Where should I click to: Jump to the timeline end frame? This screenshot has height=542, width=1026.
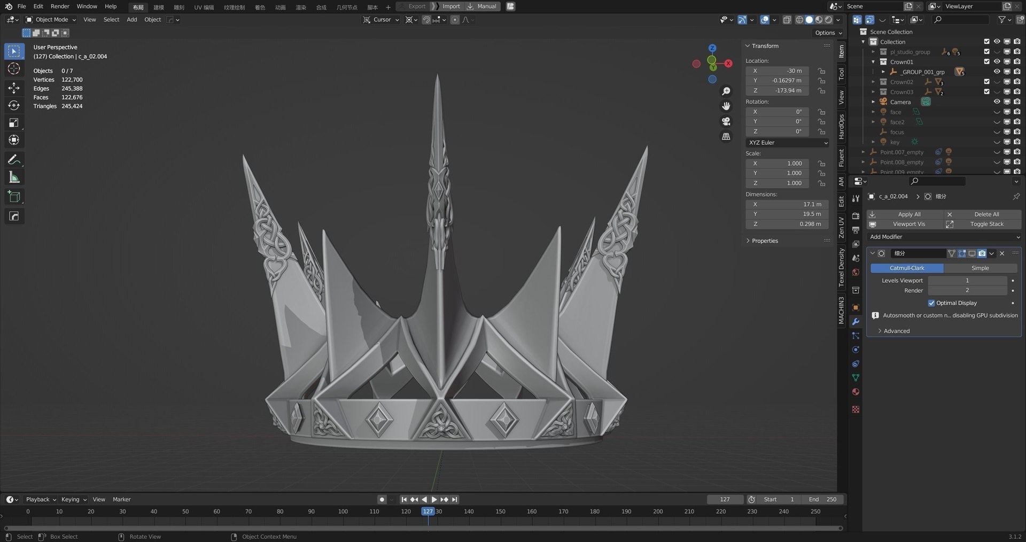[x=454, y=499]
